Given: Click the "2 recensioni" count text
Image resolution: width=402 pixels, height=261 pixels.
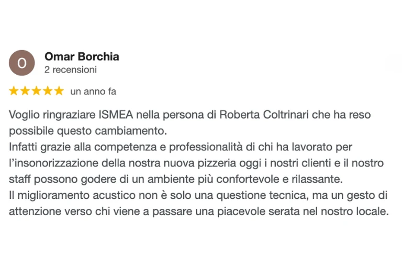Looking at the screenshot, I should tap(71, 69).
